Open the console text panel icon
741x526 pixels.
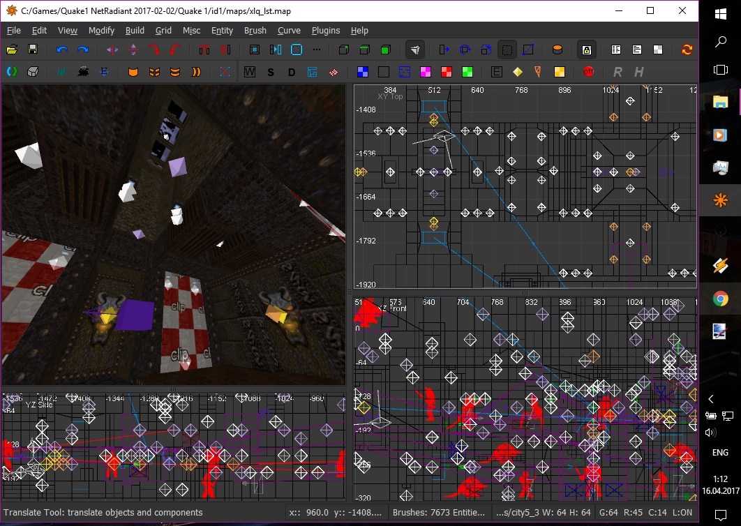[x=636, y=50]
